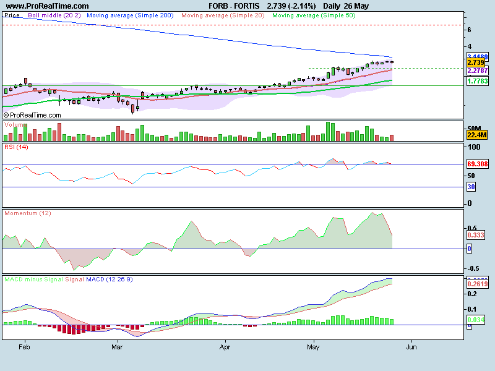Click the MACD minus Signal legend text
Screen dimensions: 495x371
[x=34, y=279]
